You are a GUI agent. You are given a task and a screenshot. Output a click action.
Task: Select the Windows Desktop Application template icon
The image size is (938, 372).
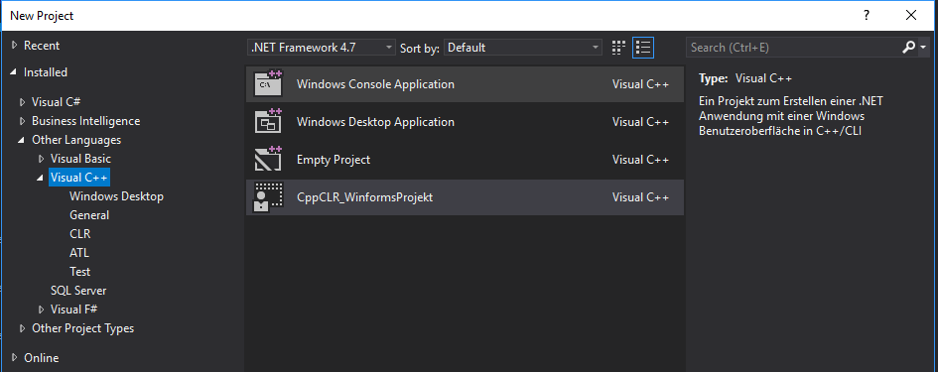[x=267, y=121]
